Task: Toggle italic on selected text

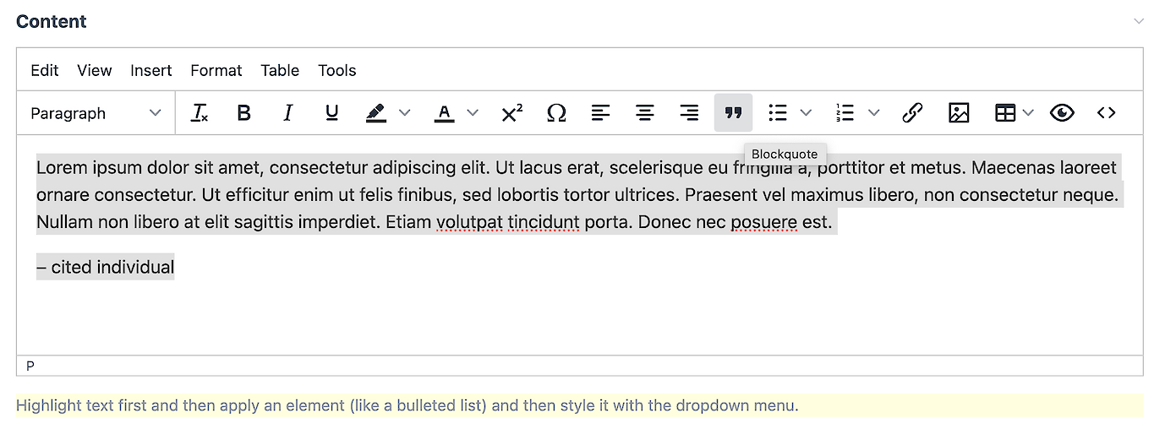Action: click(x=287, y=113)
